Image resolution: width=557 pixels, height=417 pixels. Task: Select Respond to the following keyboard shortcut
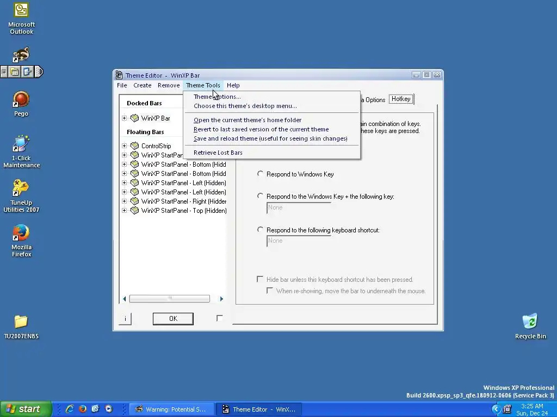click(260, 230)
